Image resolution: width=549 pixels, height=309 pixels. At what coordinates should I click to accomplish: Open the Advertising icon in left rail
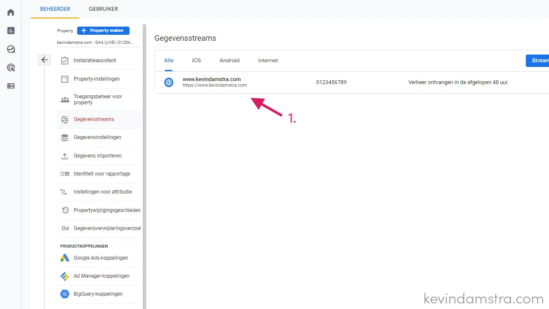11,67
